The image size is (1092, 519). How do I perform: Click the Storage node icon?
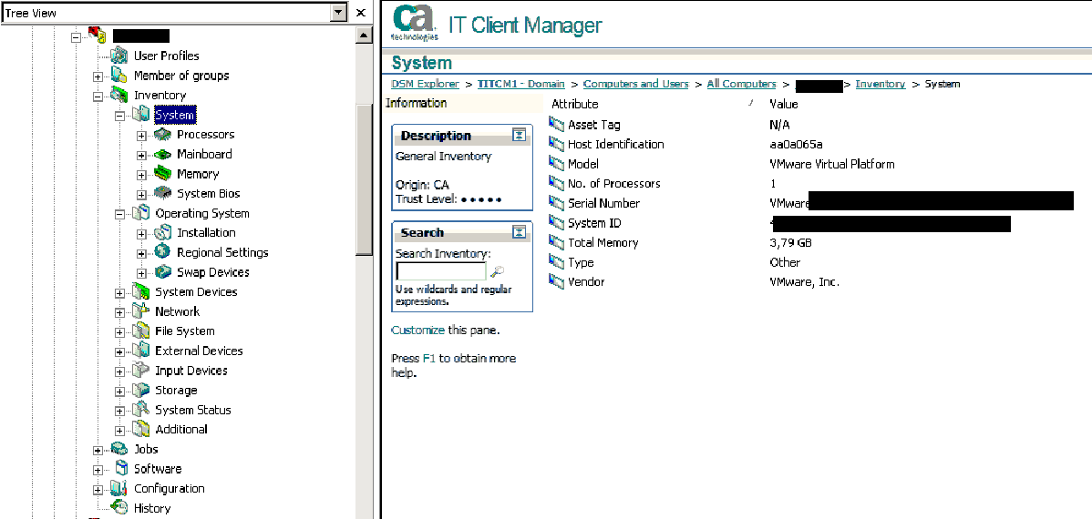coord(140,390)
